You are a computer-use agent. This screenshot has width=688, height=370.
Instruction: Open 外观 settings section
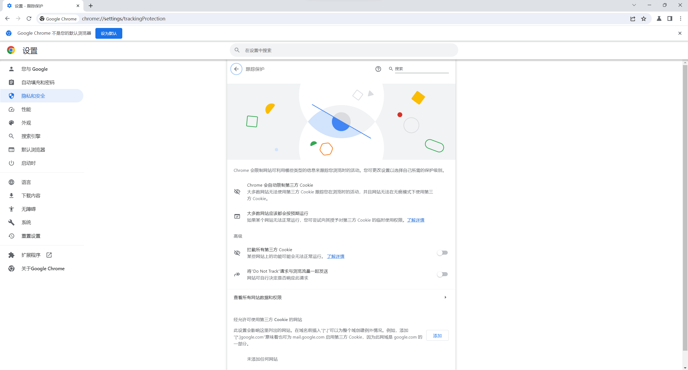coord(26,123)
